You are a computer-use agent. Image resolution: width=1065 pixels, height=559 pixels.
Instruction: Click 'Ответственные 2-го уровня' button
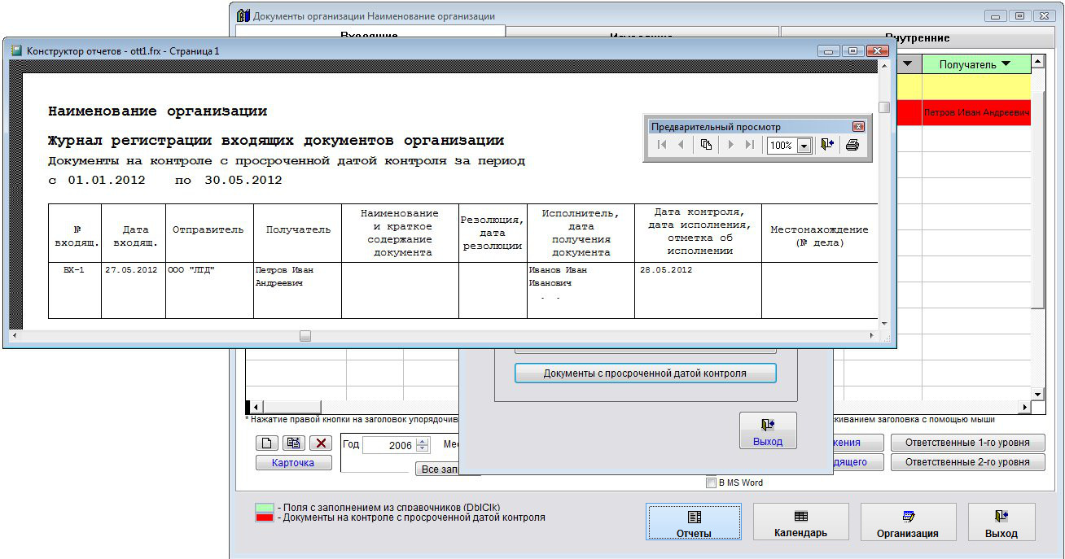pos(967,462)
